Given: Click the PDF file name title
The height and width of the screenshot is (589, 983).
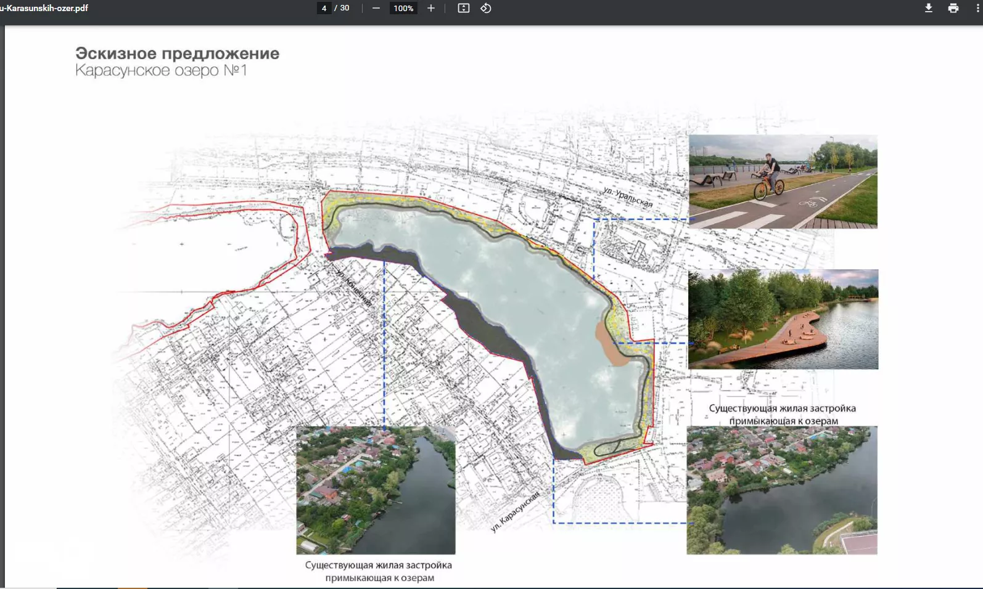Looking at the screenshot, I should pos(44,8).
